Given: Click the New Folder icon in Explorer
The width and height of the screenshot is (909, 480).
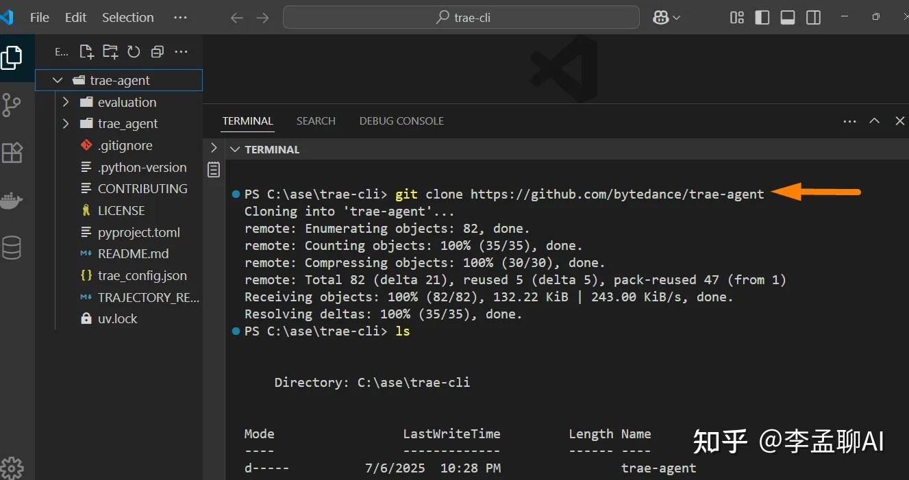Looking at the screenshot, I should coord(110,51).
